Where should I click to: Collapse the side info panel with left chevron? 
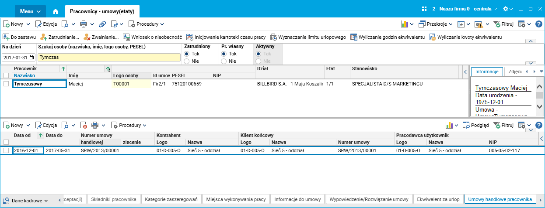coord(465,71)
